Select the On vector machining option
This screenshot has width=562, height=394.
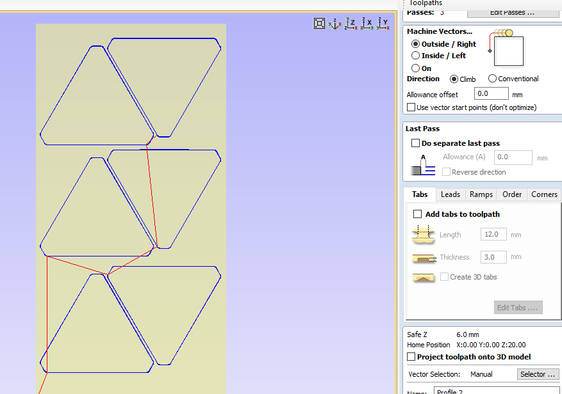415,68
